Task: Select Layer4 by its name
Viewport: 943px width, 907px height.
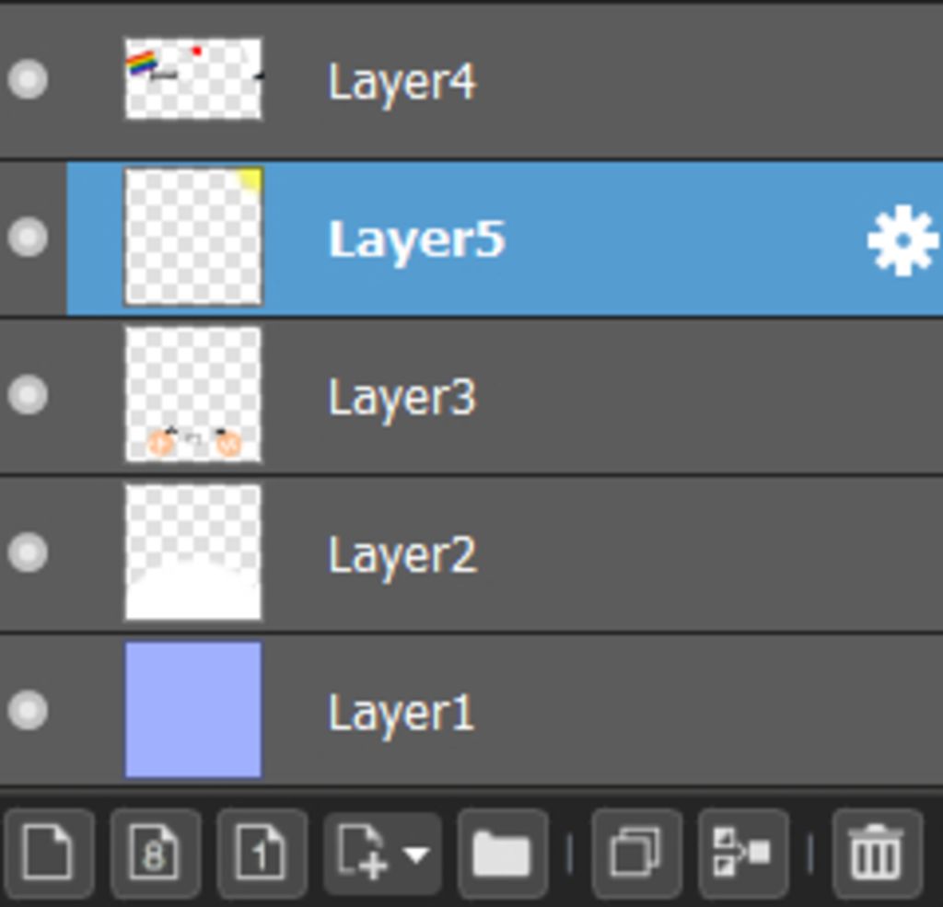Action: (x=402, y=82)
